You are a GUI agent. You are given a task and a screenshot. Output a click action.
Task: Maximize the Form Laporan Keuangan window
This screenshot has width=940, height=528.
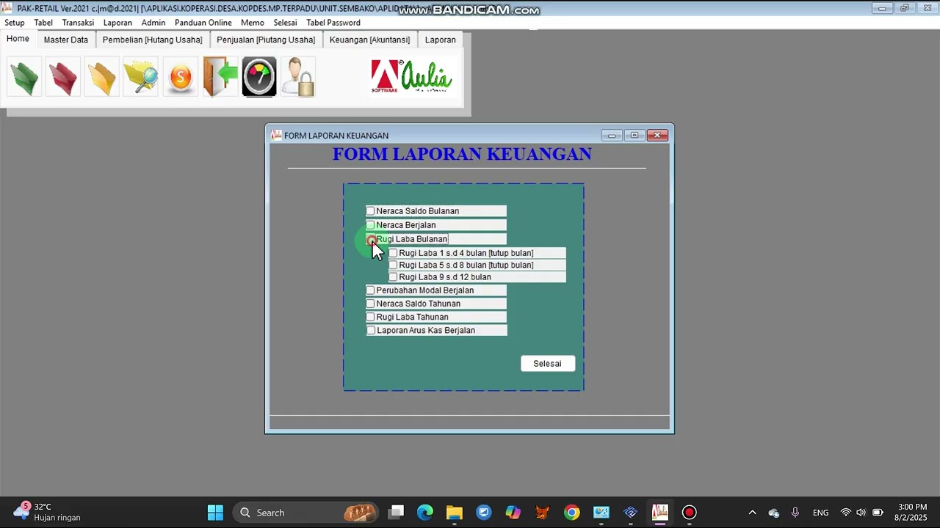634,135
